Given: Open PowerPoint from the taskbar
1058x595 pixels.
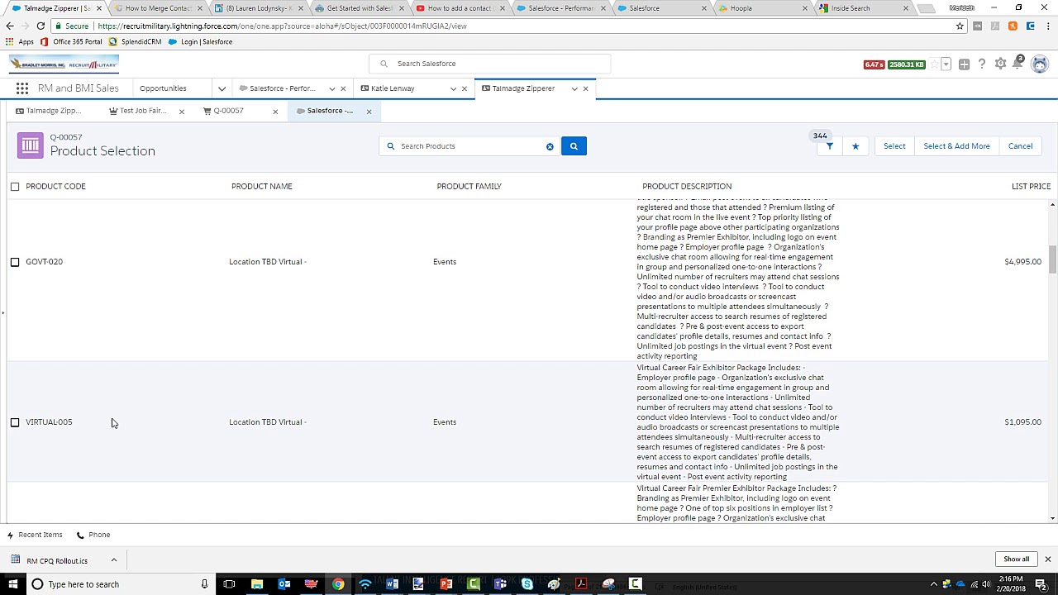Looking at the screenshot, I should [x=446, y=584].
